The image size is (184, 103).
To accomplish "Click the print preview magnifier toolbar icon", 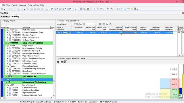I will [2, 9].
